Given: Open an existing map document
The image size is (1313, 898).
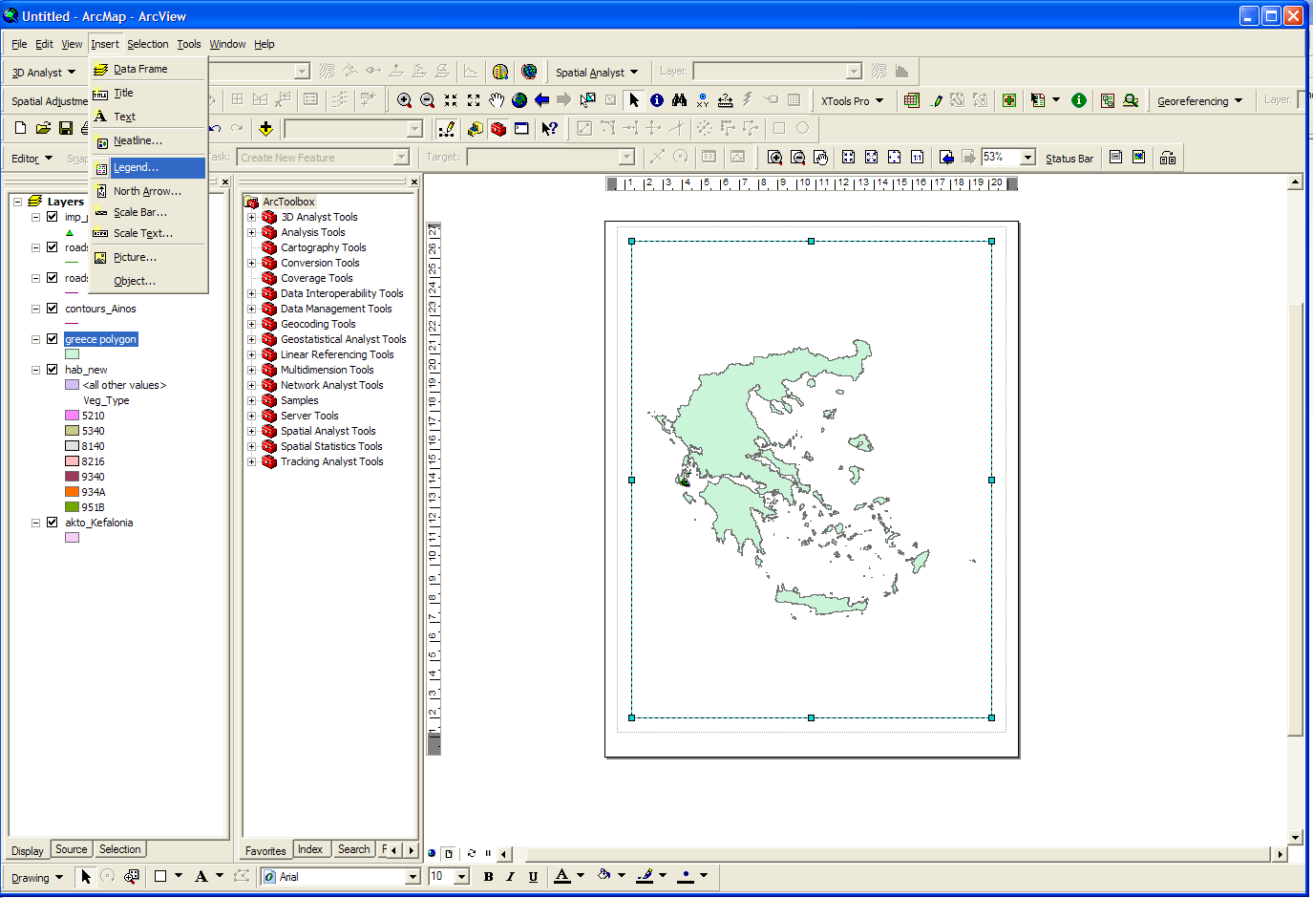Looking at the screenshot, I should click(x=43, y=128).
